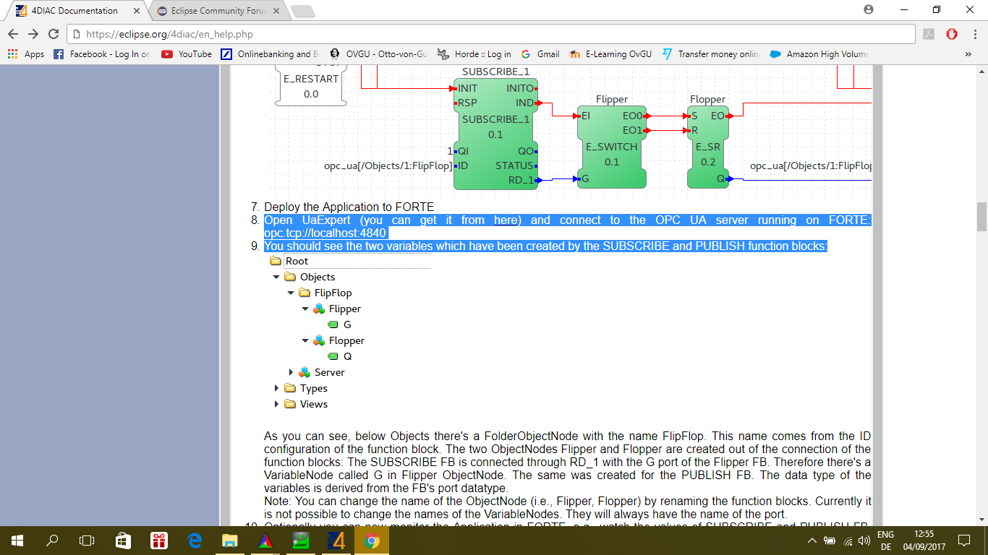Image resolution: width=988 pixels, height=555 pixels.
Task: Click the FlipFlop folder icon
Action: point(305,293)
